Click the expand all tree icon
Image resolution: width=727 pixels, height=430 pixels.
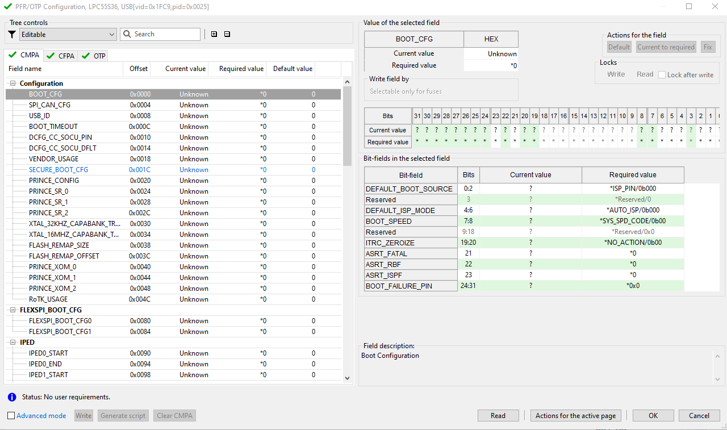tap(214, 34)
